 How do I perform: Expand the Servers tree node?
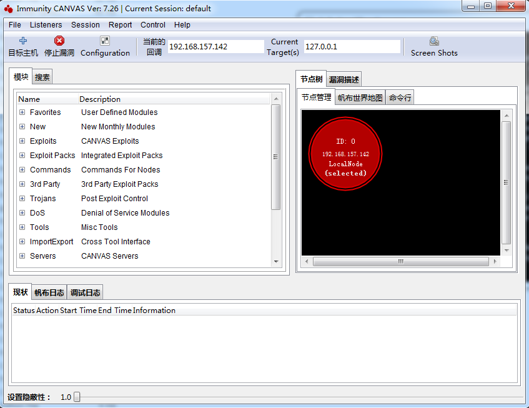pos(22,256)
